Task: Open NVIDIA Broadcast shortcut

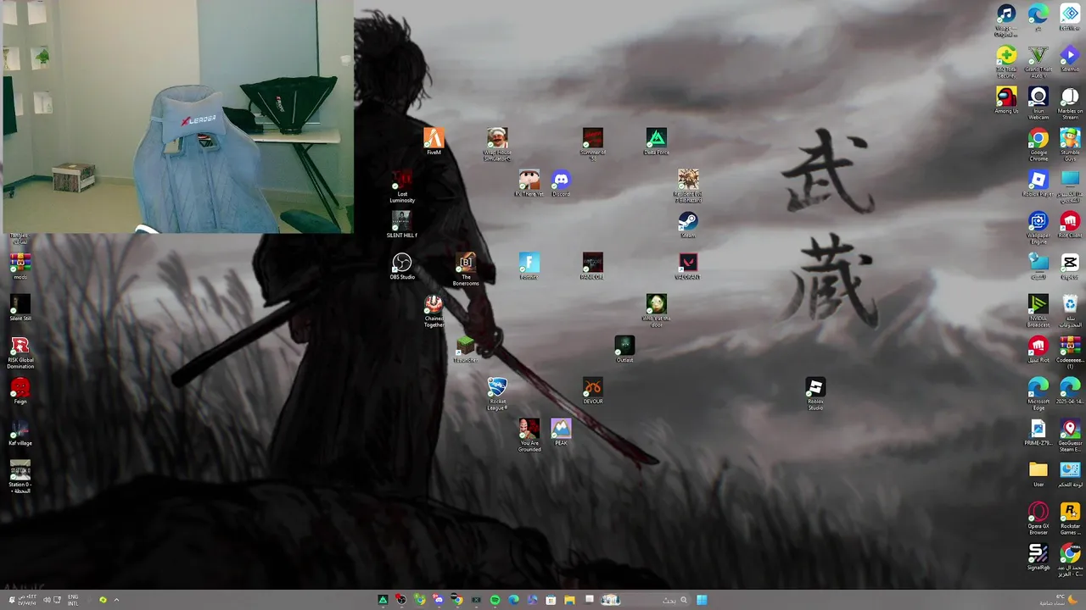Action: (1038, 311)
